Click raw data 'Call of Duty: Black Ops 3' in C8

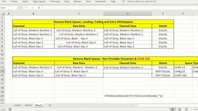79,47
